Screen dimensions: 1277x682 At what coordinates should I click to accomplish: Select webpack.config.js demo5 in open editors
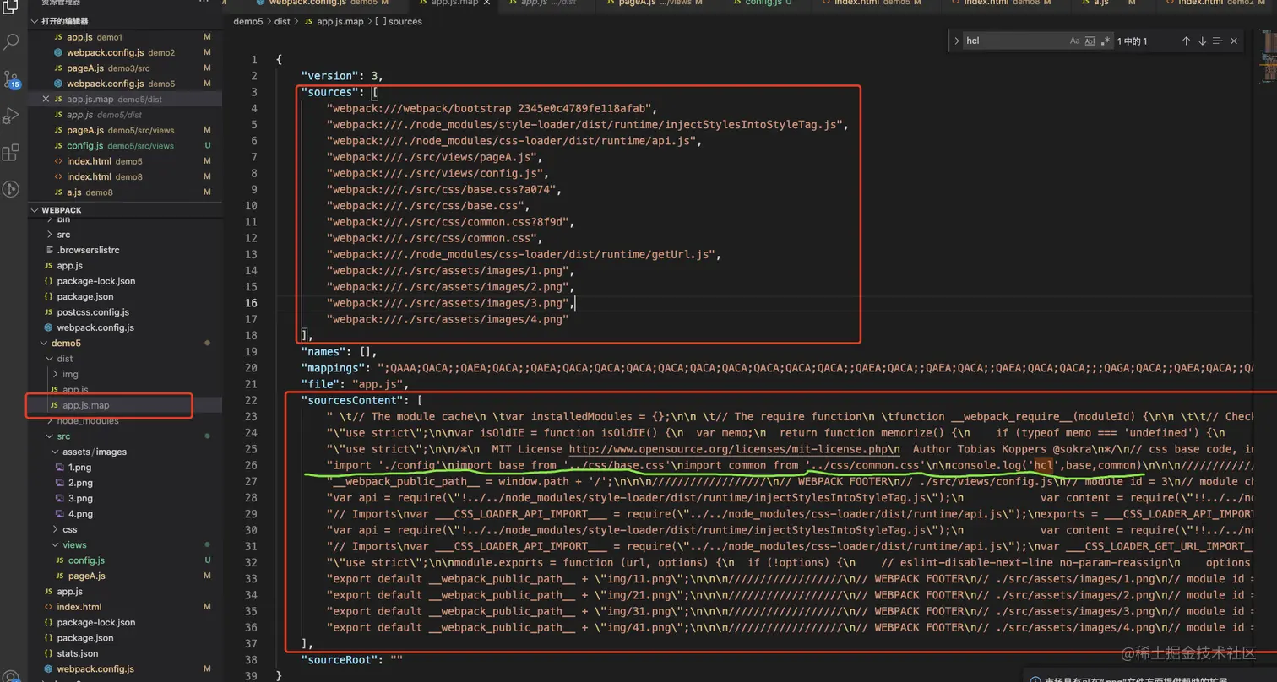(125, 84)
